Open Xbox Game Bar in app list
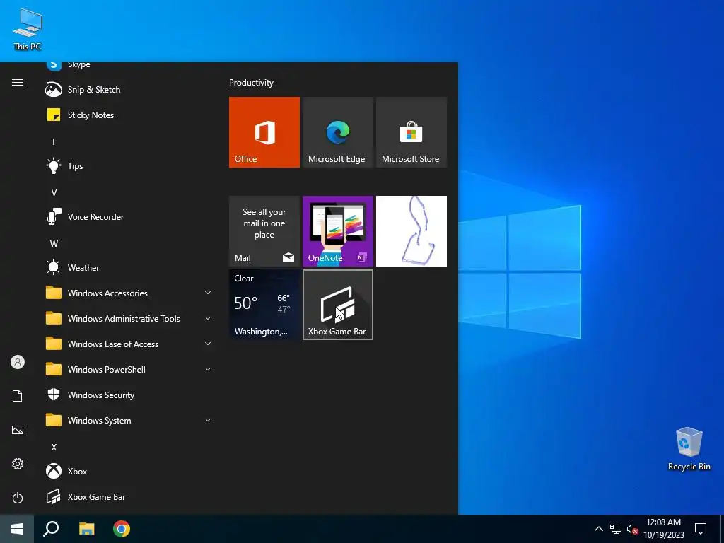The width and height of the screenshot is (724, 543). [129, 497]
